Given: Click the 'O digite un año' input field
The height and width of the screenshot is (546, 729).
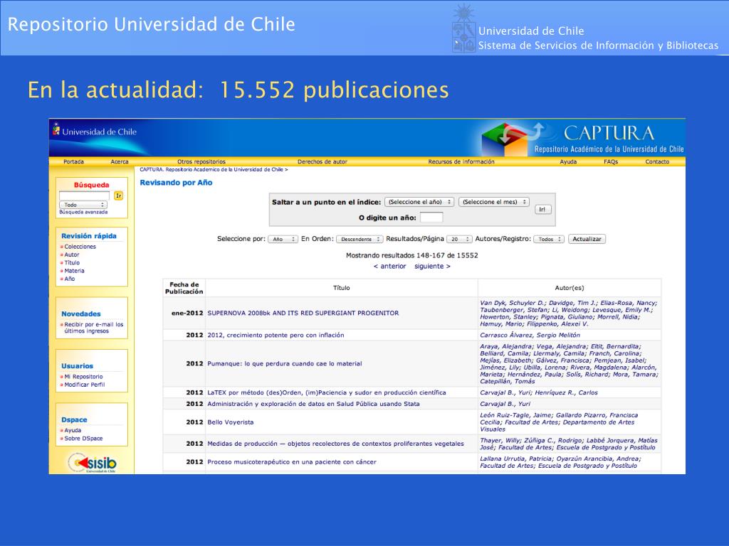Looking at the screenshot, I should (431, 218).
